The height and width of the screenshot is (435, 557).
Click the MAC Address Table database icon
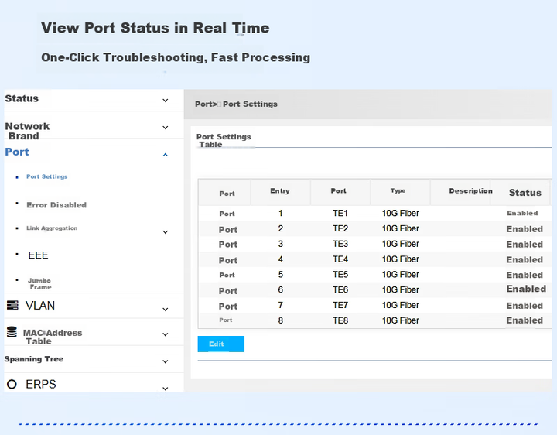(x=12, y=332)
